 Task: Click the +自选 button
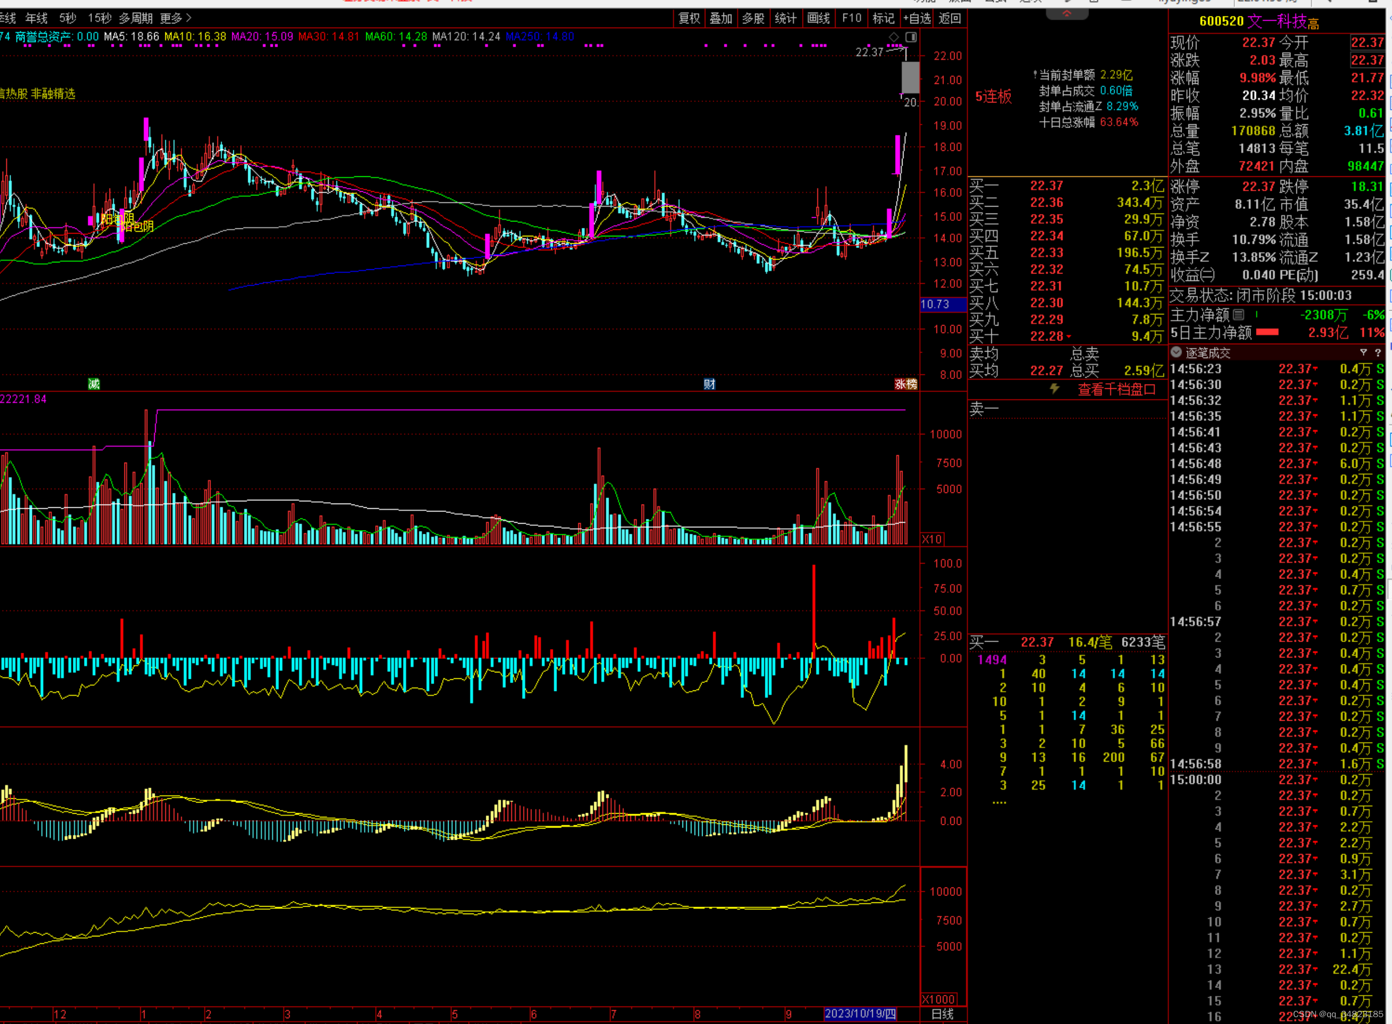point(917,19)
